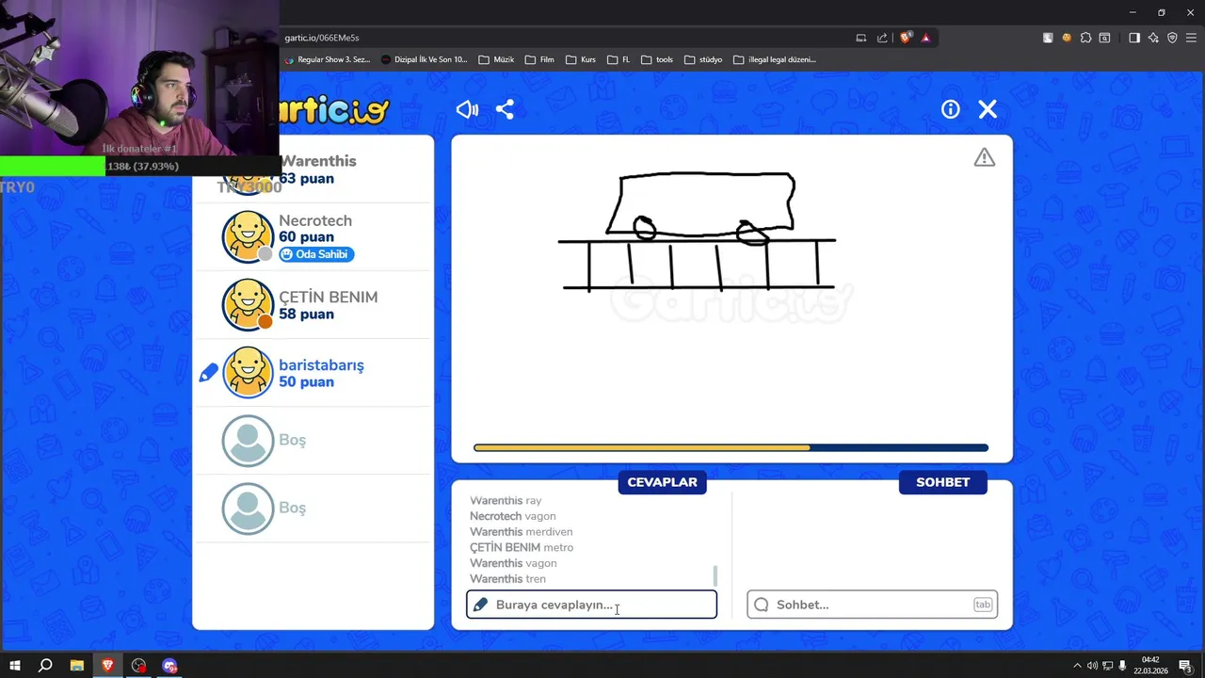Viewport: 1205px width, 678px height.
Task: Open the Leo AI sparkle icon
Action: 1153,38
